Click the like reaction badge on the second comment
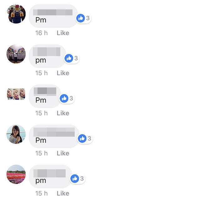The width and height of the screenshot is (200, 200). (72, 58)
